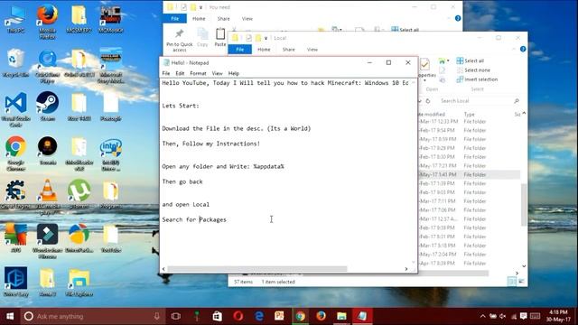
Task: Open Explorer help question mark icon
Action: [x=523, y=49]
